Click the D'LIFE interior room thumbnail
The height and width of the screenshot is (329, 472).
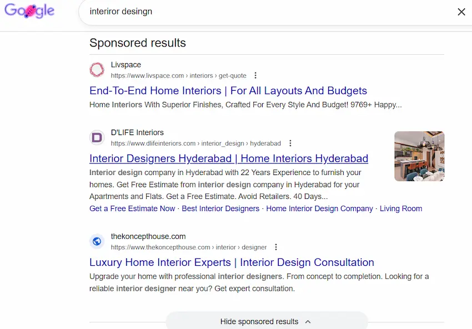pos(419,156)
